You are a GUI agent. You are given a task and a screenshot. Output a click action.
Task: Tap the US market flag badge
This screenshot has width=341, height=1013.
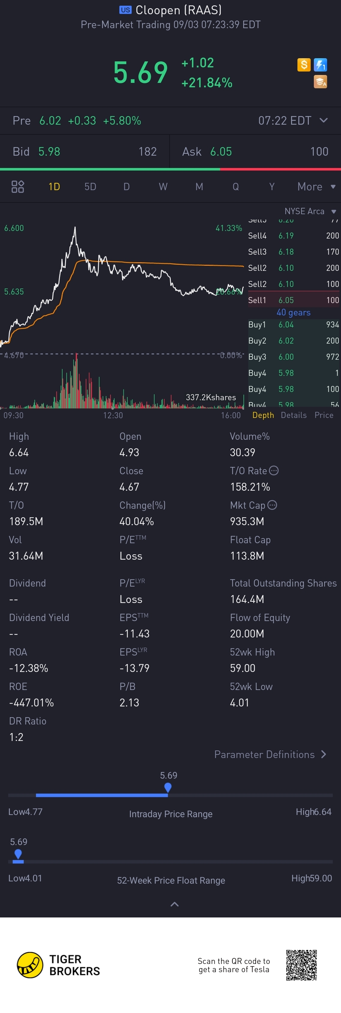point(126,10)
